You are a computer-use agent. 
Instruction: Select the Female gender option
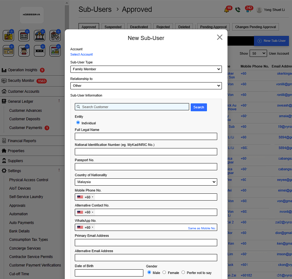coord(164,272)
